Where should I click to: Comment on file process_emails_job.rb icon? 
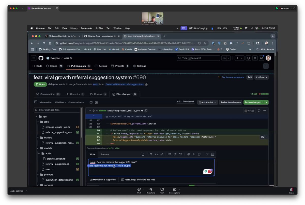(x=259, y=111)
